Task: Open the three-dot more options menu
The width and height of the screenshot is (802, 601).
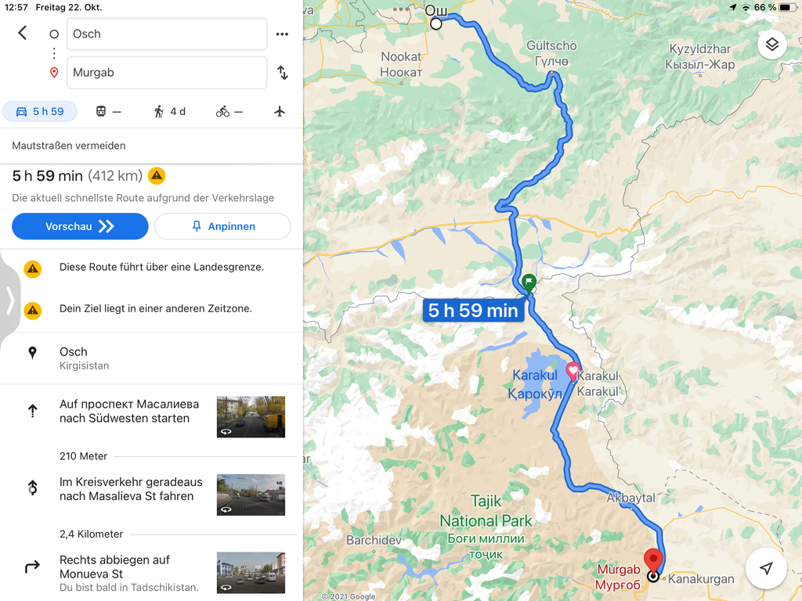Action: [282, 34]
